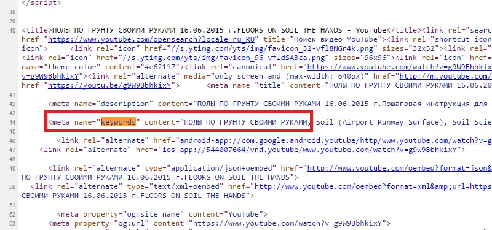Click line number 52 in the gutter
This screenshot has width=492, height=230.
(x=12, y=214)
